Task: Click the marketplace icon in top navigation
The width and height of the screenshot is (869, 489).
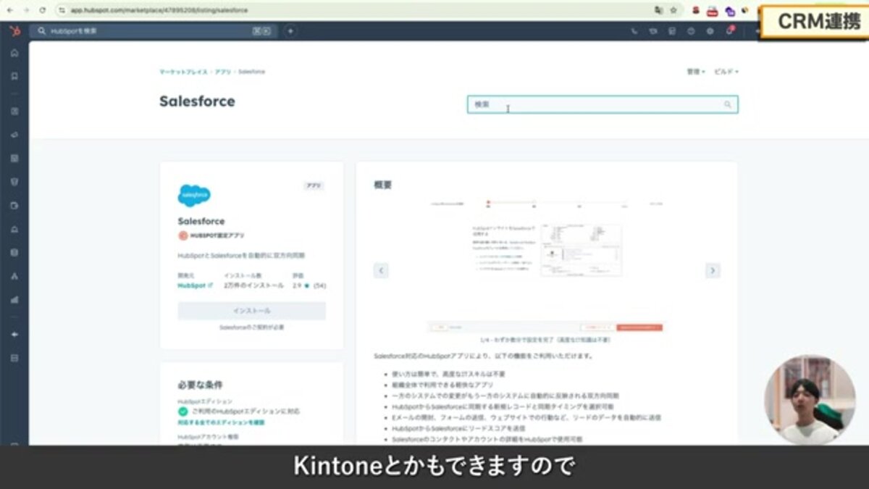Action: 673,31
